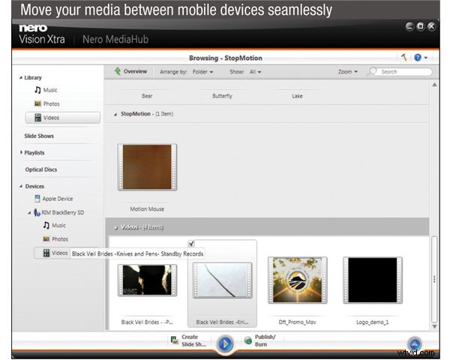Select the Logo_demo_1 thumbnail
450x360 pixels.
[373, 280]
